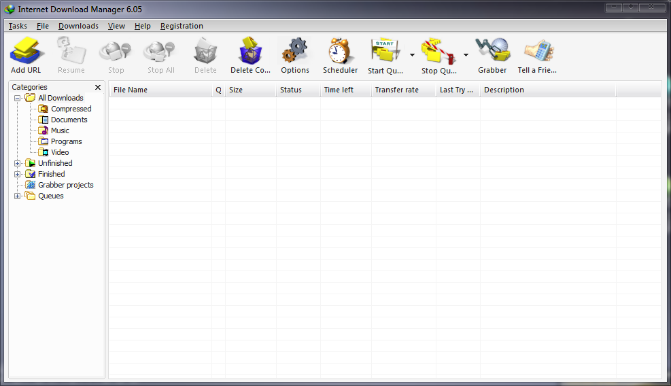
Task: Sort by the Q column header
Action: click(219, 90)
